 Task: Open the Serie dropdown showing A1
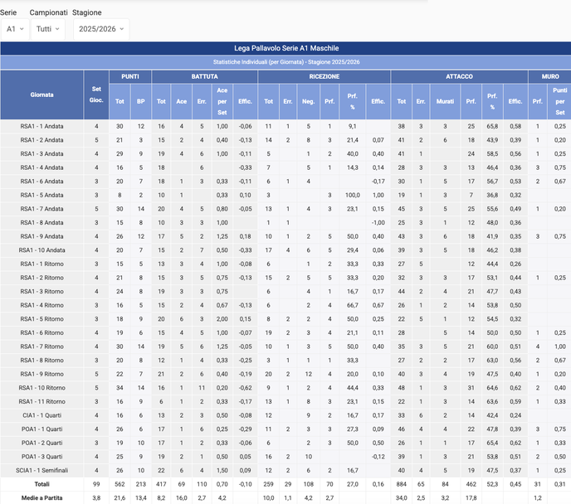14,29
